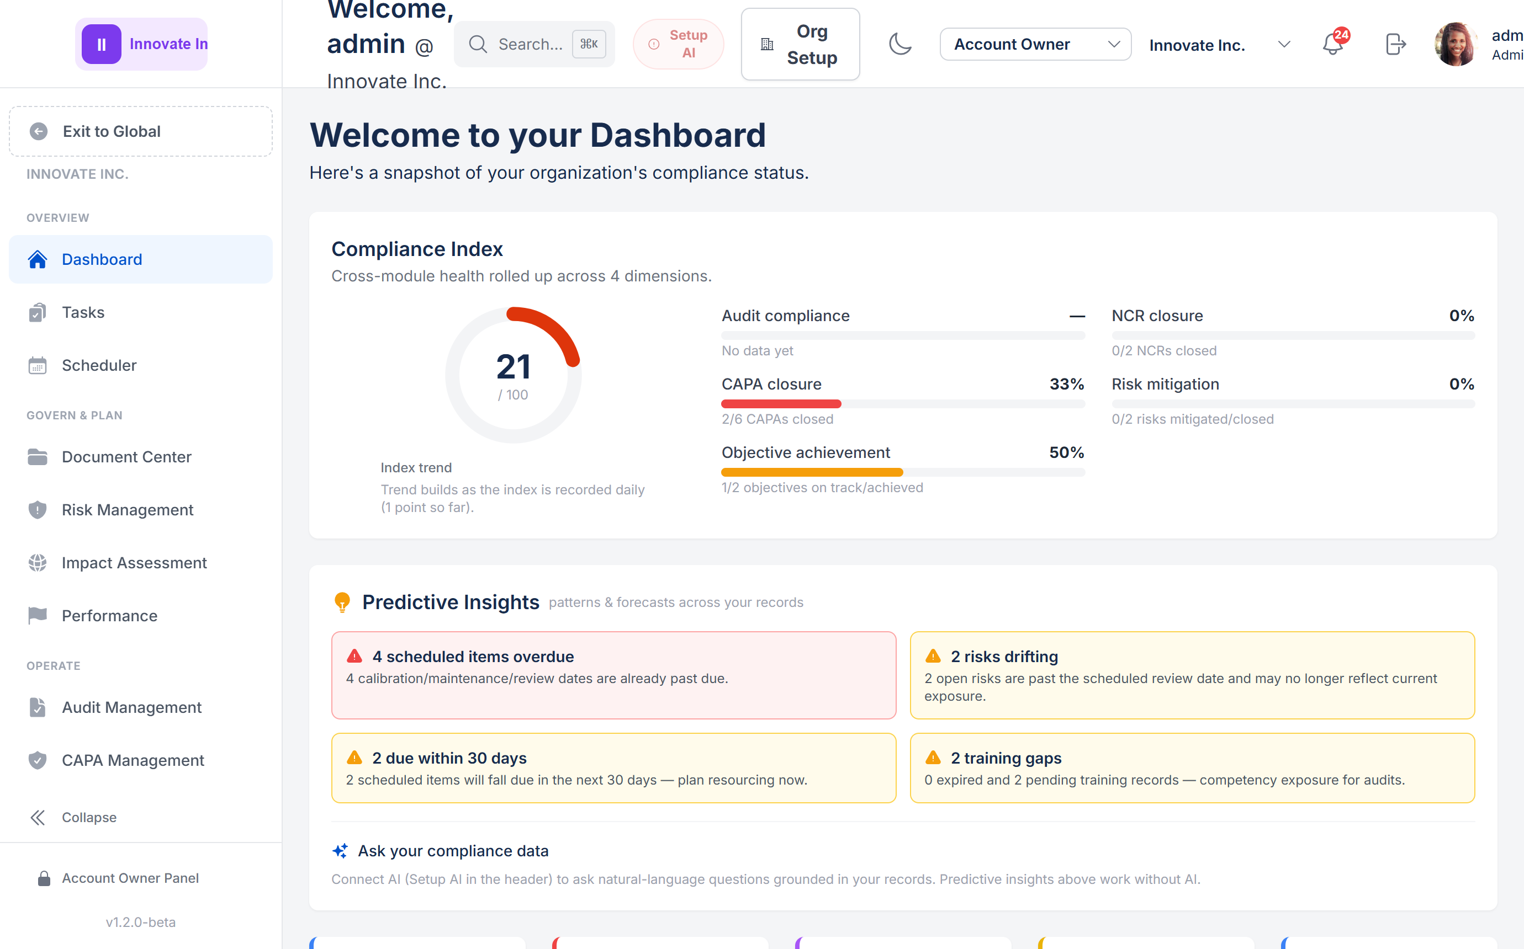
Task: Click the logout arrow icon
Action: (1395, 44)
